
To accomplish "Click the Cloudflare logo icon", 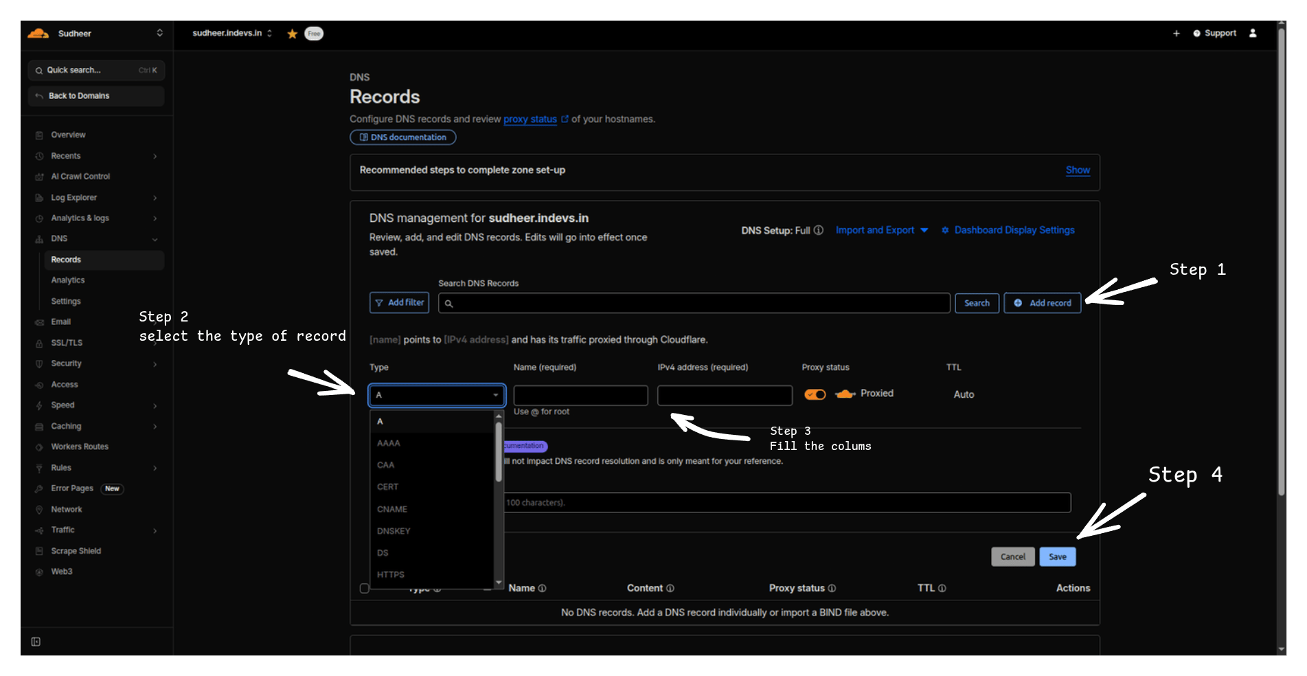I will (38, 33).
